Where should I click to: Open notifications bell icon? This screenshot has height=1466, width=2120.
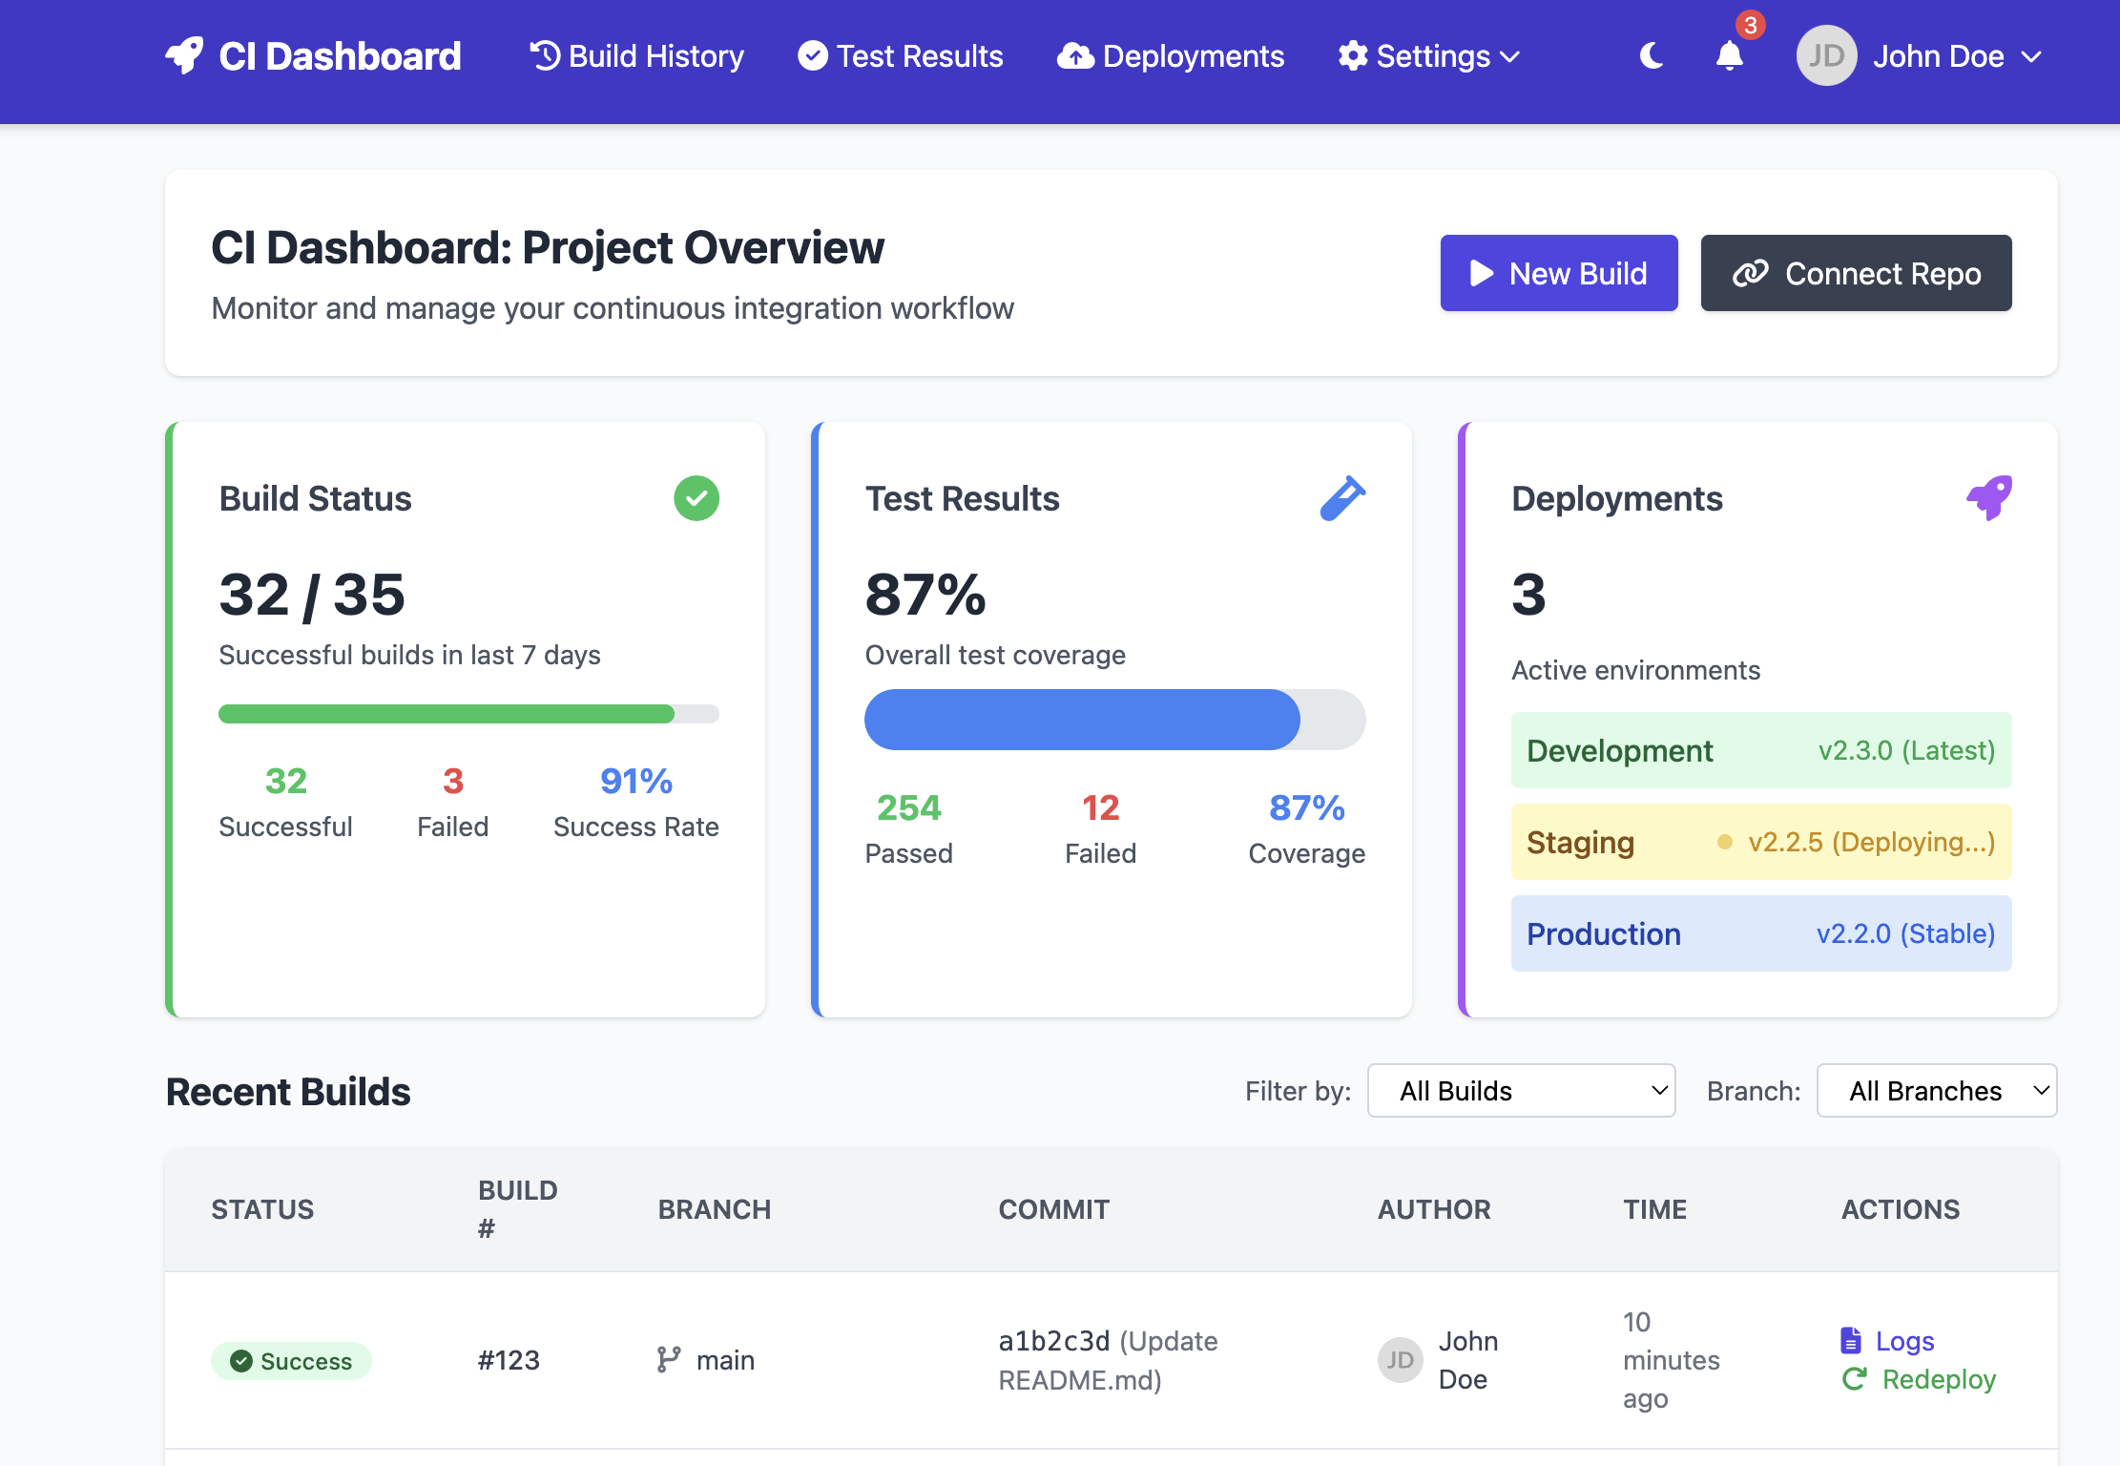[x=1729, y=56]
